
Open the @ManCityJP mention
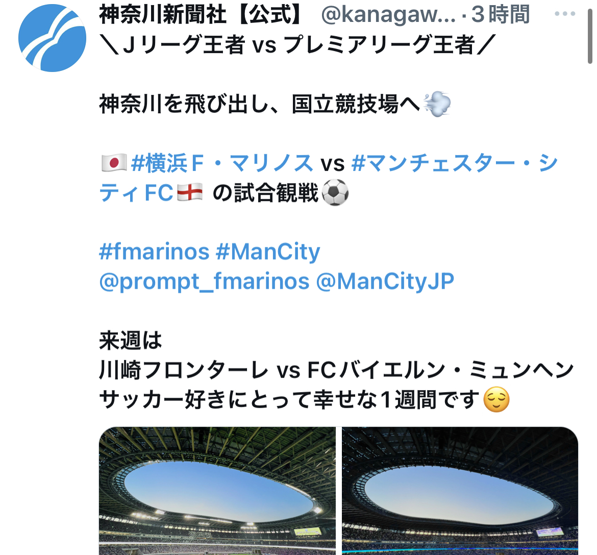tap(385, 282)
